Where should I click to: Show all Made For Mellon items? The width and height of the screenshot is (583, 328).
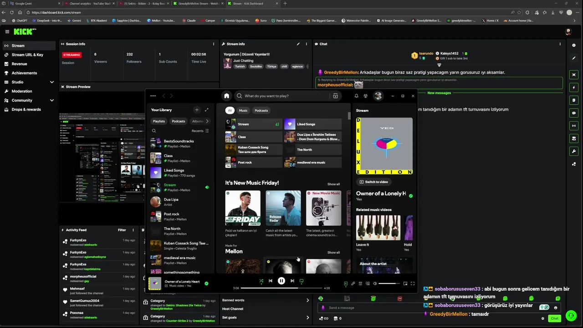point(333,252)
